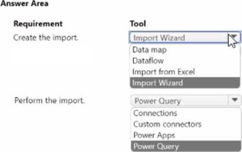
Task: Click the arrow beside the Power Query field
Action: (x=235, y=100)
